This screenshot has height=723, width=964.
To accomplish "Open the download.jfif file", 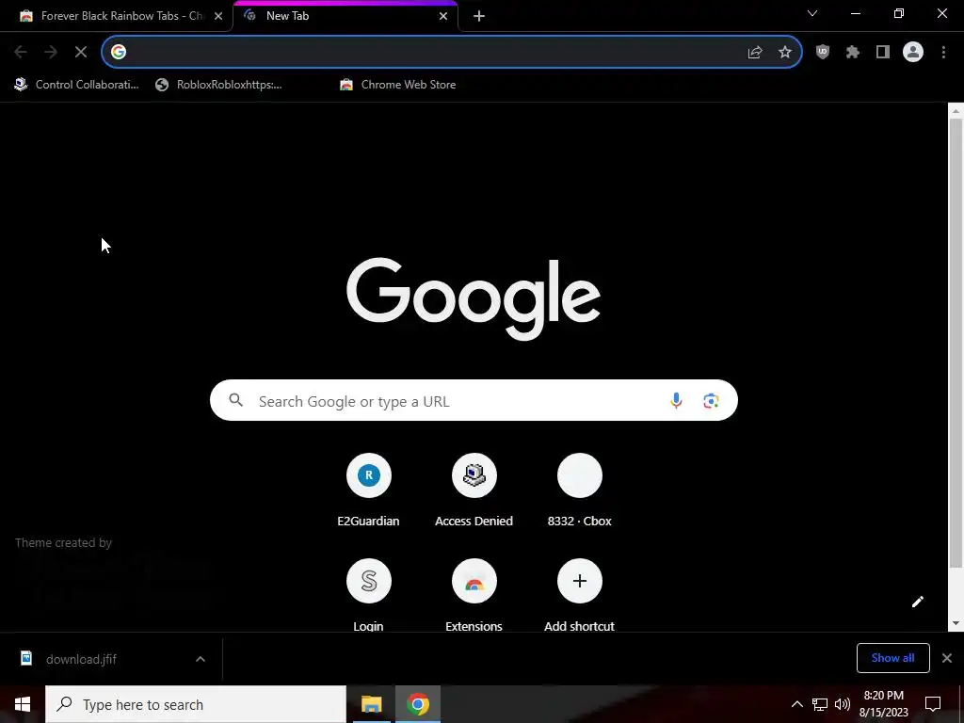I will (x=81, y=659).
